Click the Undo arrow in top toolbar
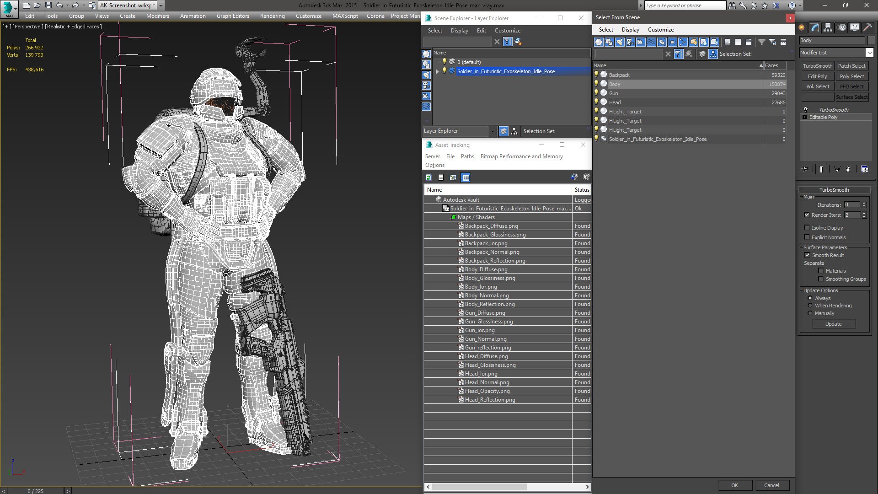 tap(59, 5)
